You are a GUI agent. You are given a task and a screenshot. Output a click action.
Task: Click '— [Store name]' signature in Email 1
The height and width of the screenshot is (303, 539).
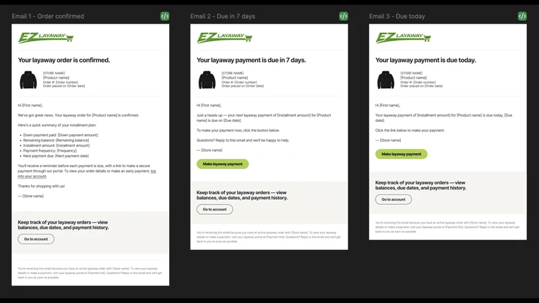(30, 196)
